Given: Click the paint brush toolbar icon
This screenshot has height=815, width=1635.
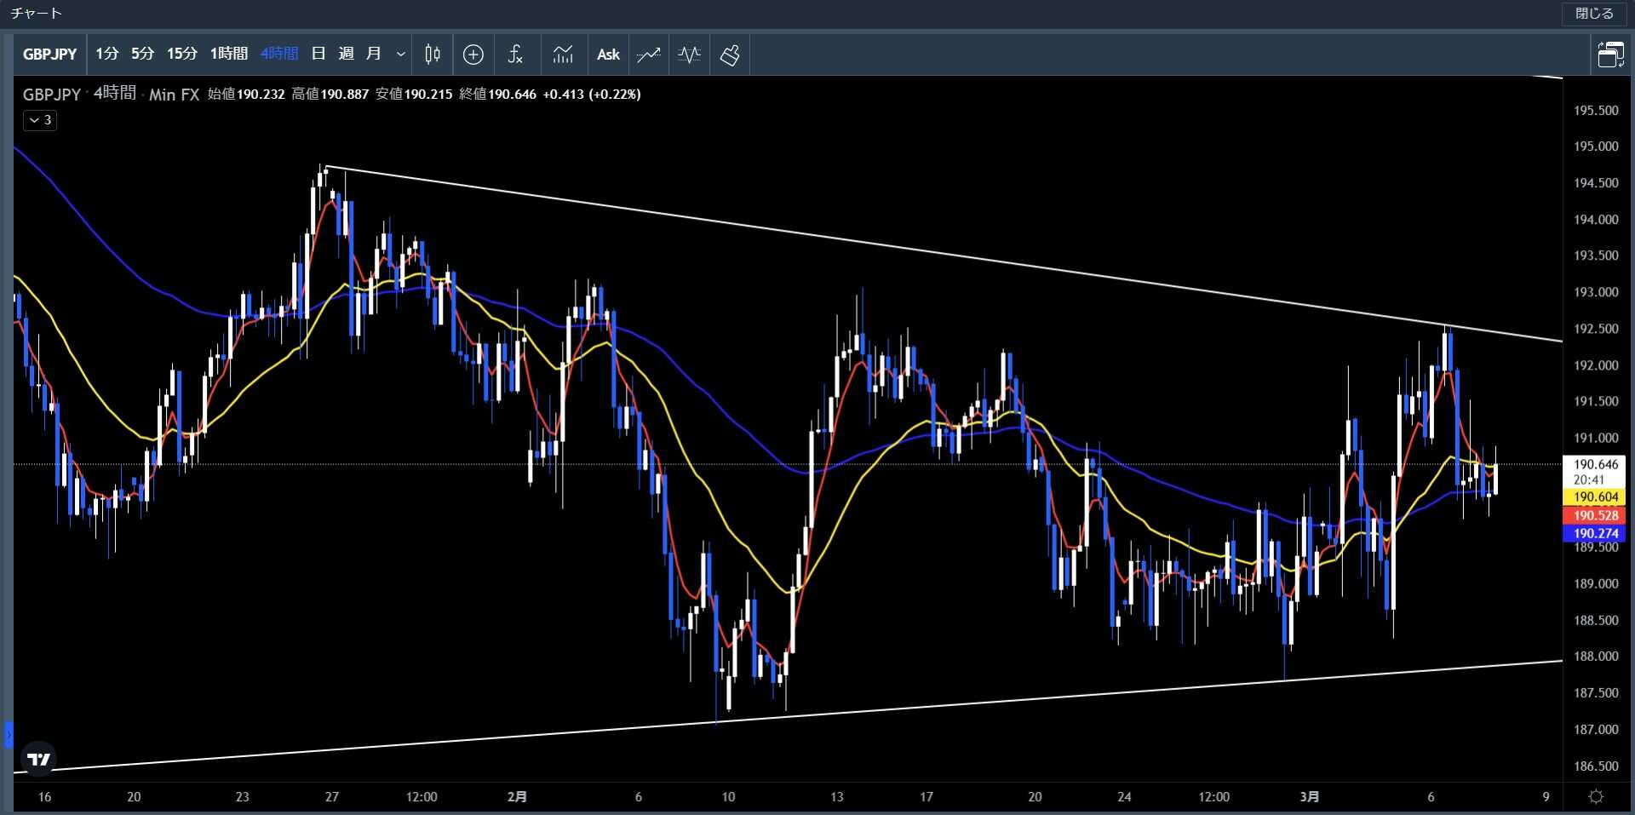Looking at the screenshot, I should pyautogui.click(x=730, y=55).
